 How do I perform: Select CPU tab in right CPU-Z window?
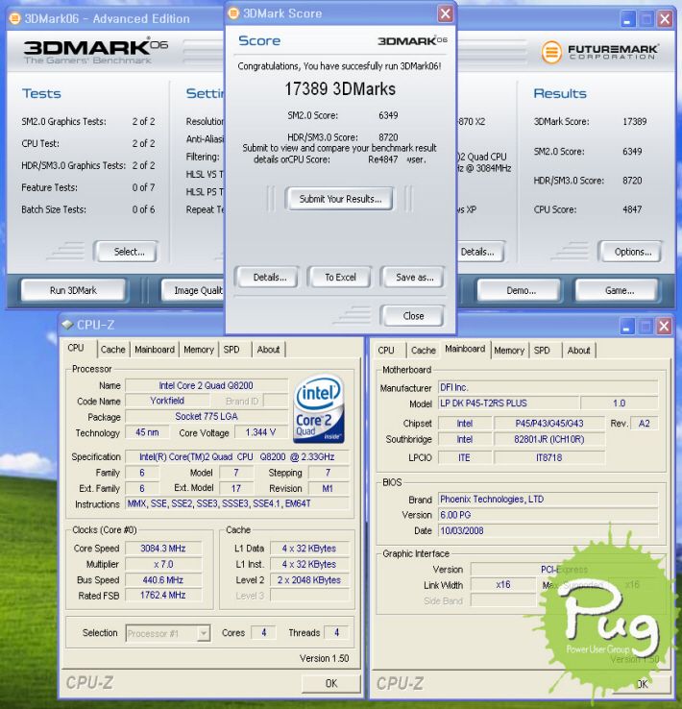tap(386, 351)
